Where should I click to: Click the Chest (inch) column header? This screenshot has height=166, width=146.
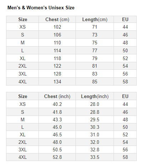[x=57, y=96]
